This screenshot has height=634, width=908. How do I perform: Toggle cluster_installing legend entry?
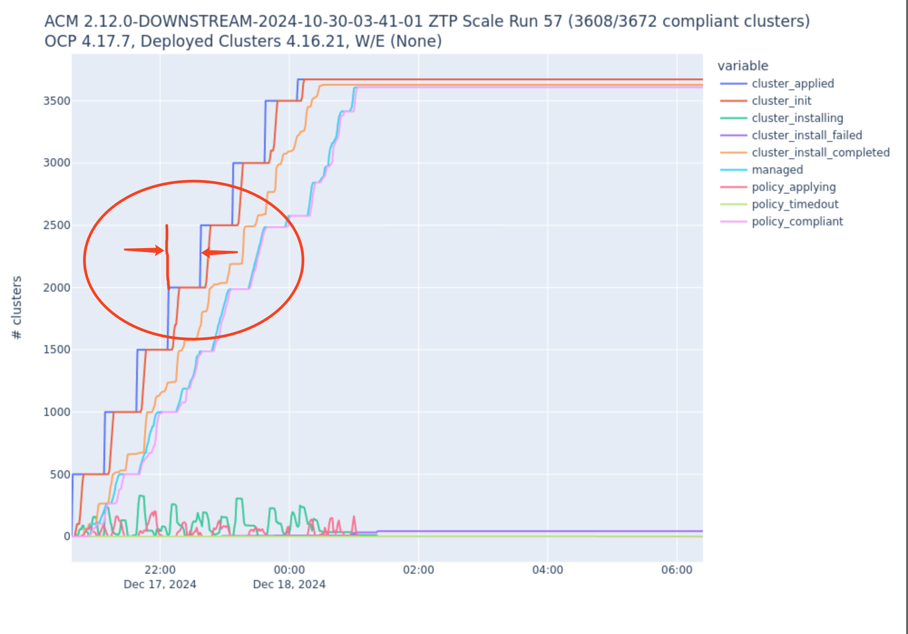point(797,118)
